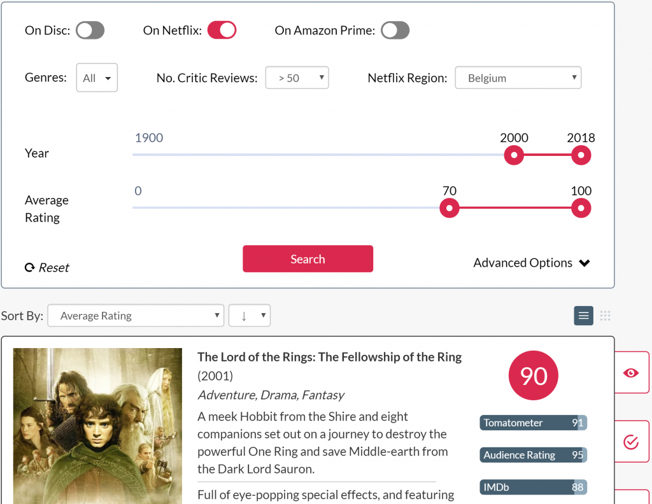Image resolution: width=652 pixels, height=504 pixels.
Task: Change the Netflix Region from Belgium
Action: [518, 78]
